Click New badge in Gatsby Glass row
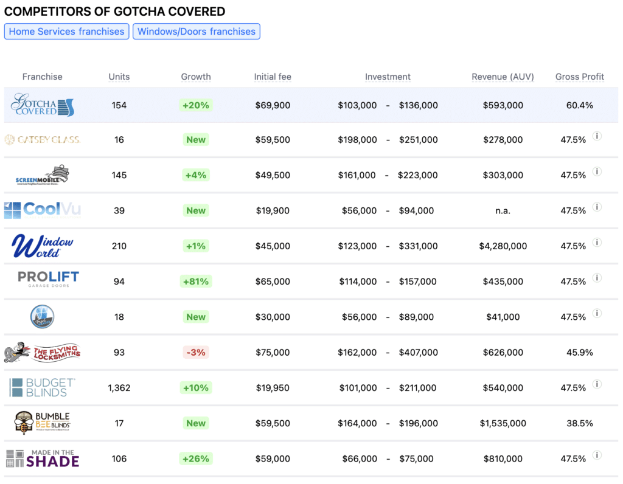Image resolution: width=623 pixels, height=484 pixels. point(196,140)
